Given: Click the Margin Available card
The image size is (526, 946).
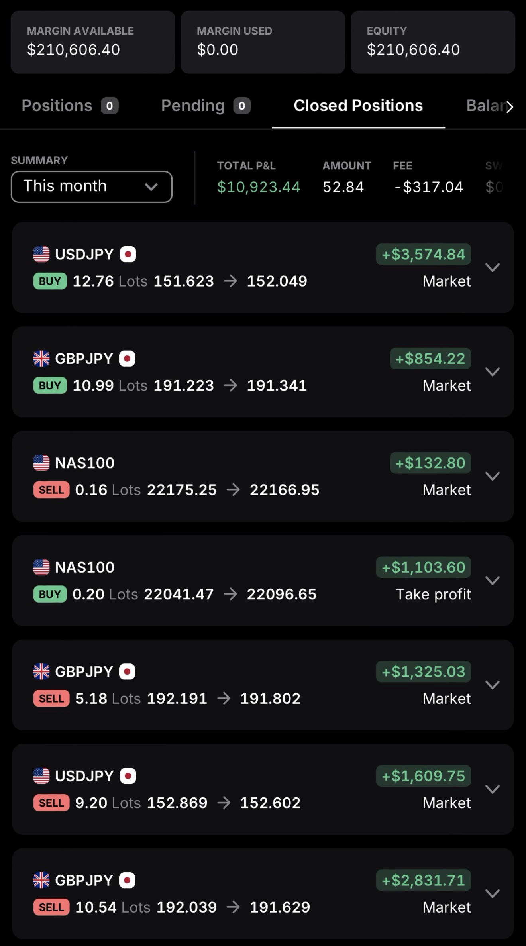Looking at the screenshot, I should point(93,42).
